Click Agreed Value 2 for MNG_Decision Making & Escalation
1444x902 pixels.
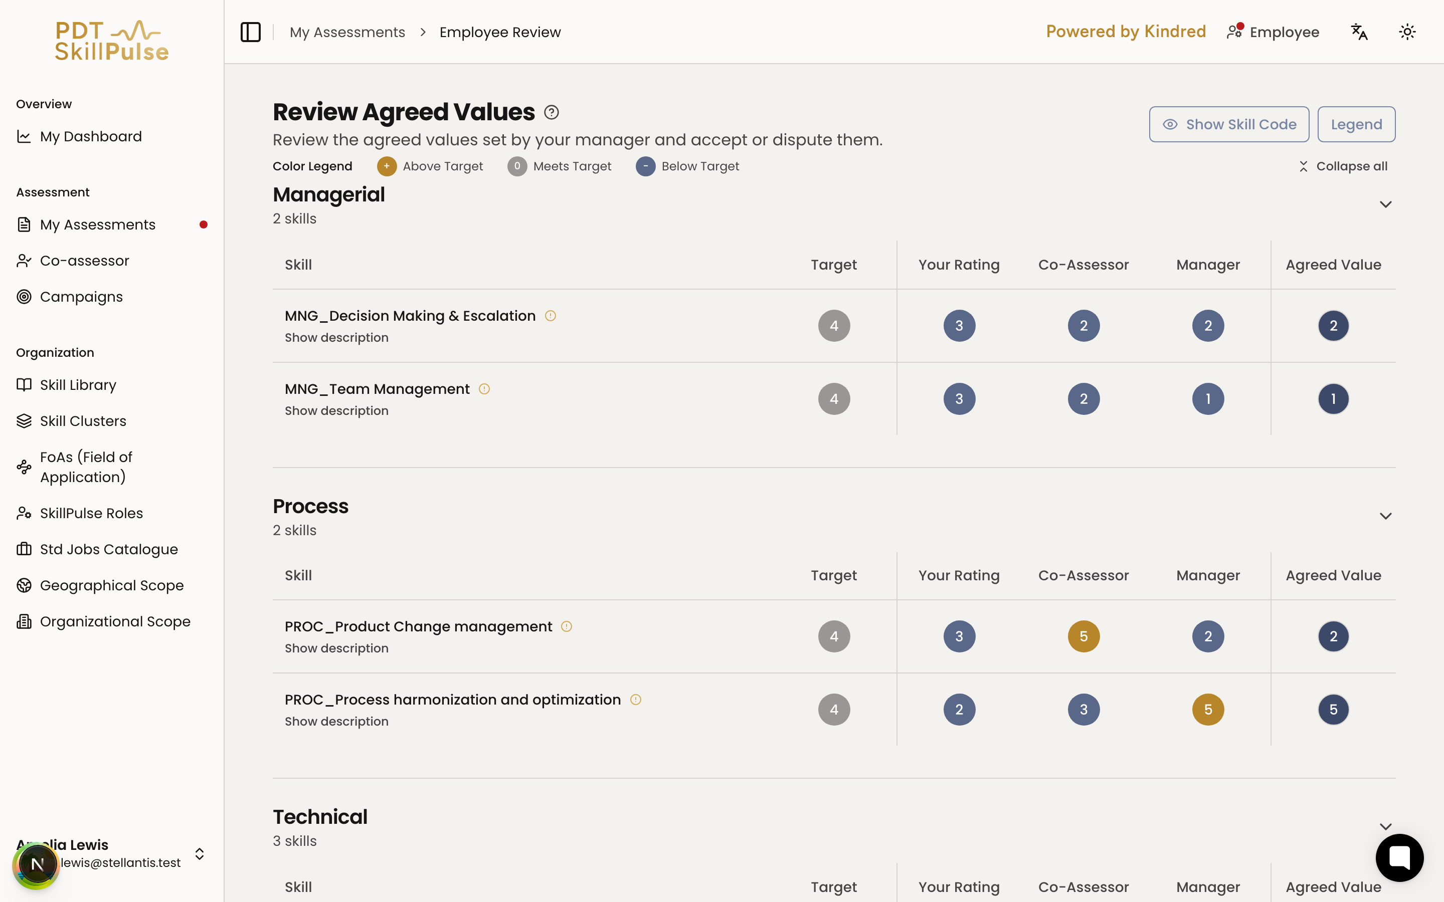pyautogui.click(x=1334, y=326)
